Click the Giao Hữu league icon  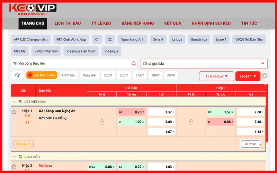pos(20,157)
